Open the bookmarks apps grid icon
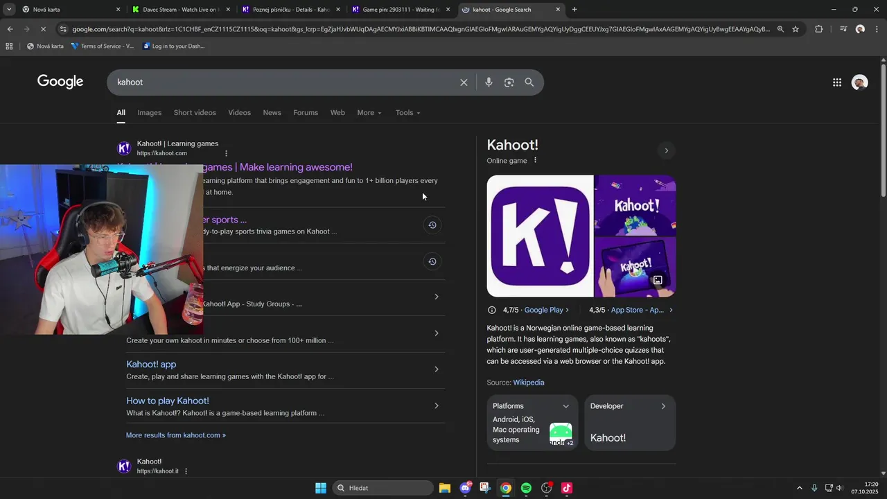 [x=9, y=46]
